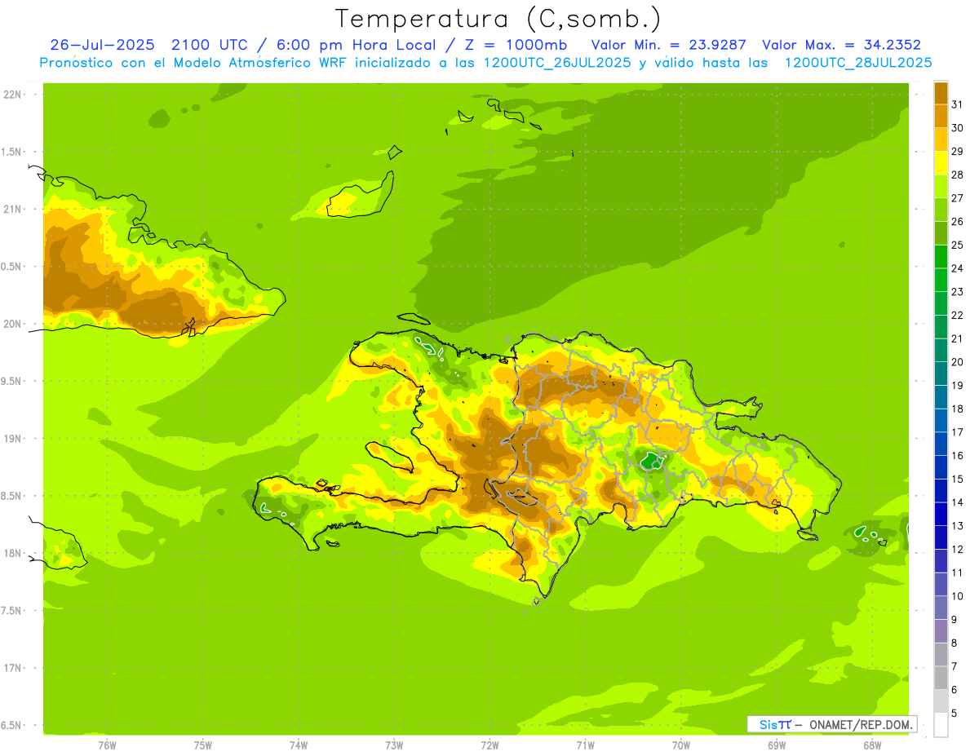Pick legend swatch between 25 and 24
Viewport: 979px width, 756px height.
tap(941, 257)
